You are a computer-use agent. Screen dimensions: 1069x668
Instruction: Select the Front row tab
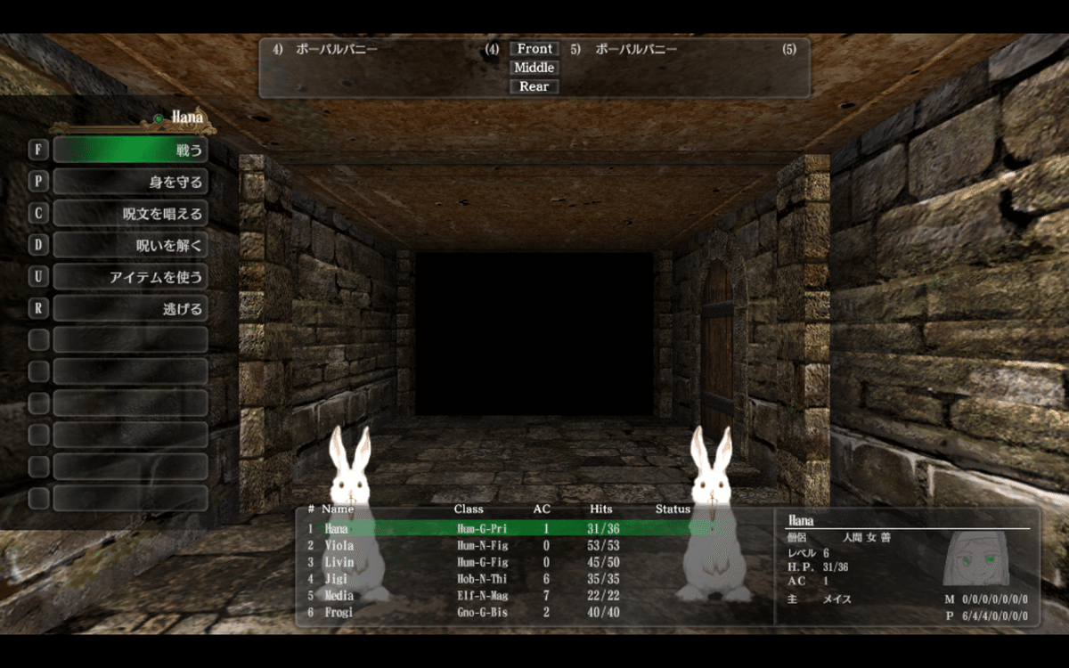click(x=534, y=49)
